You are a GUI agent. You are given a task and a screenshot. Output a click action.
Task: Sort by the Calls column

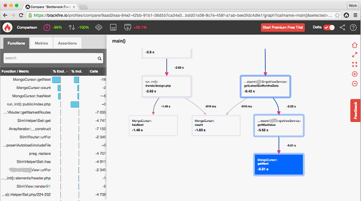coord(94,72)
